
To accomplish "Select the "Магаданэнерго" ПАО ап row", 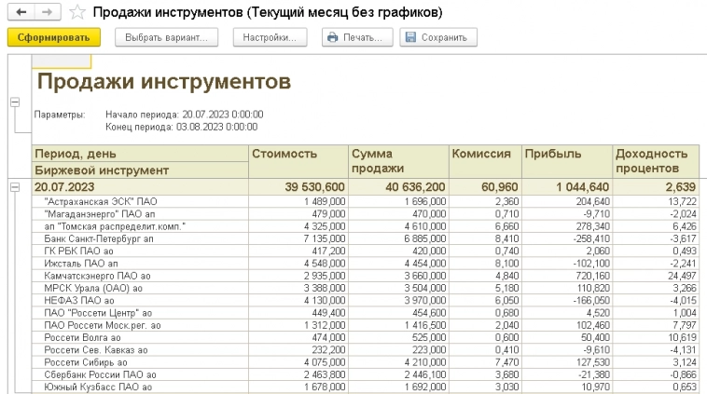I will tap(366, 214).
